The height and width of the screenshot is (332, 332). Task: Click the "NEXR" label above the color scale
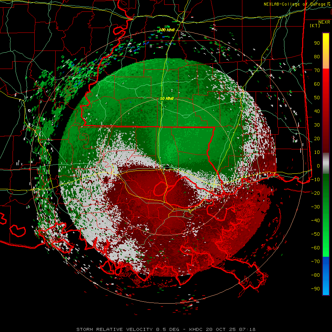tap(324, 22)
